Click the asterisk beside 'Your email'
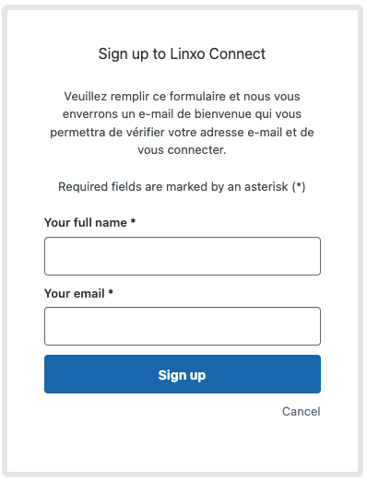Image resolution: width=367 pixels, height=481 pixels. 111,292
